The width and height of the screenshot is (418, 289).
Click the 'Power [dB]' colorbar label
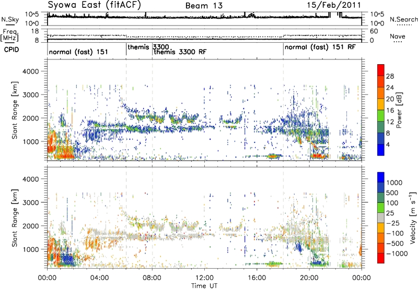[x=399, y=110]
